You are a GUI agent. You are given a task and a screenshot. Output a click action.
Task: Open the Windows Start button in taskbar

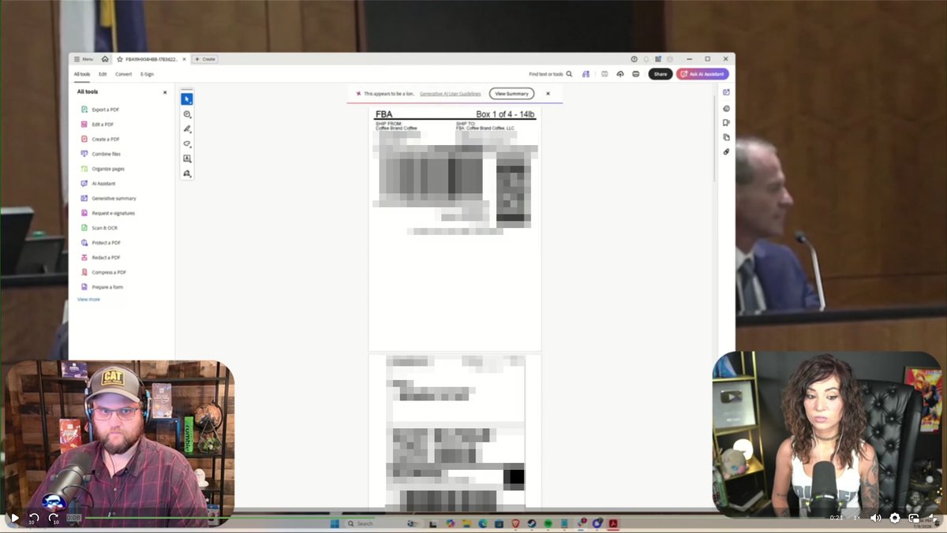pos(334,524)
